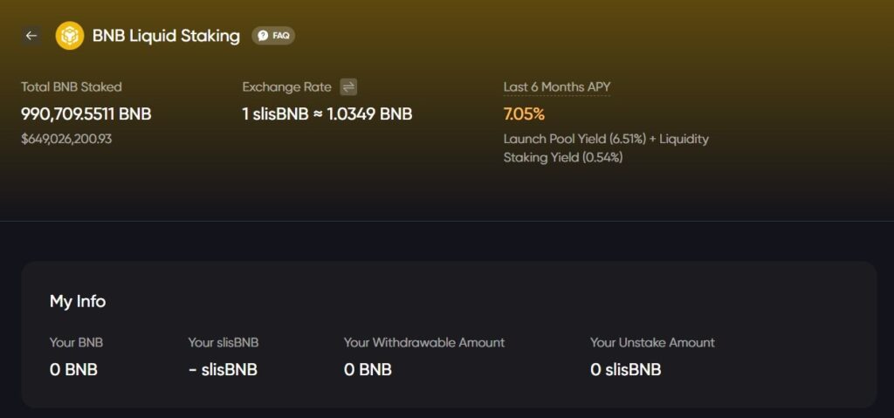
Task: Click the Last 6 Months APY label
Action: [x=557, y=87]
